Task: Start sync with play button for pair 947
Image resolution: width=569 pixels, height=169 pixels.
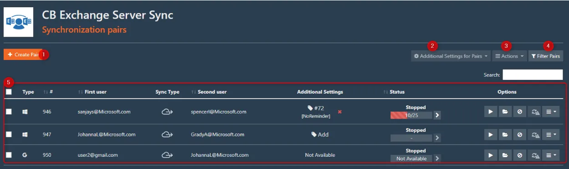Action: click(x=490, y=134)
